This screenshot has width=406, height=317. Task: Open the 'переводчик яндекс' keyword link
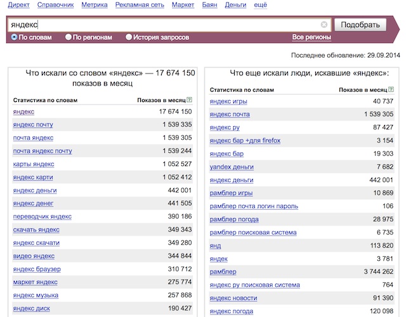[43, 217]
